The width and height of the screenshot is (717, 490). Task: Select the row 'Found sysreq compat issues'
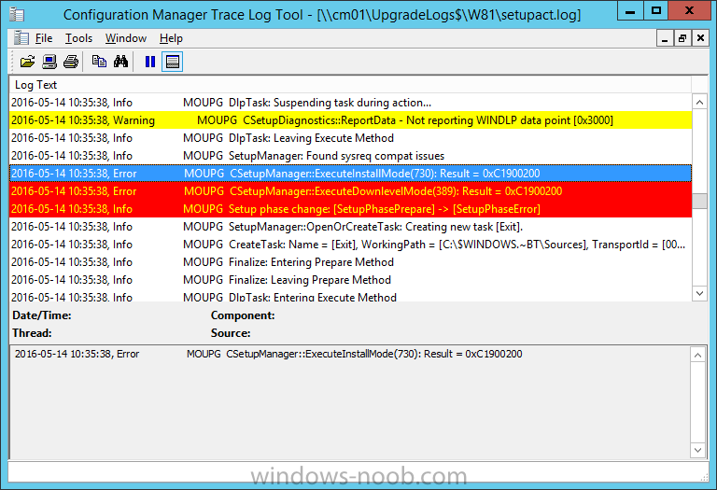pos(350,156)
